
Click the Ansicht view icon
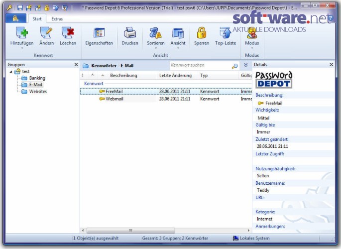[x=178, y=33]
